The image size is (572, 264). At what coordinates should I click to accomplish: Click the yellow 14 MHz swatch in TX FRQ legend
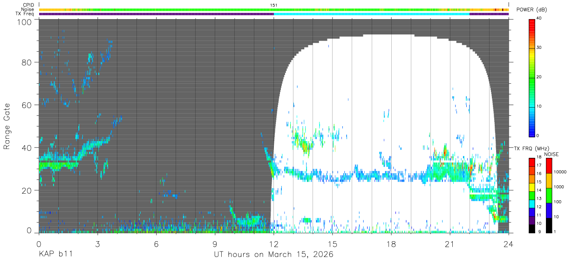[x=531, y=186]
